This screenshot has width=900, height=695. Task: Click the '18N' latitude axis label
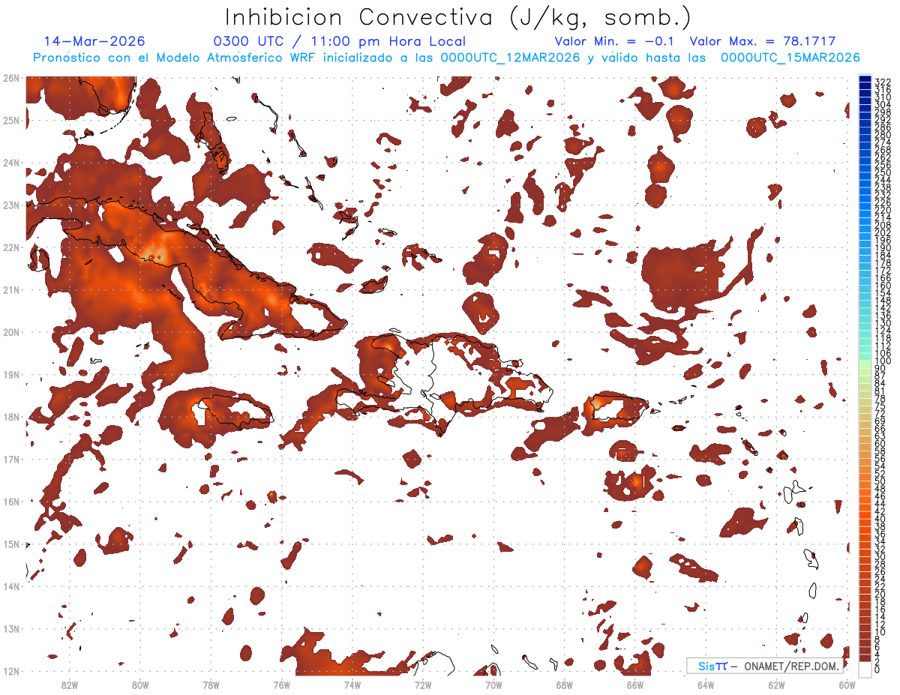[10, 417]
